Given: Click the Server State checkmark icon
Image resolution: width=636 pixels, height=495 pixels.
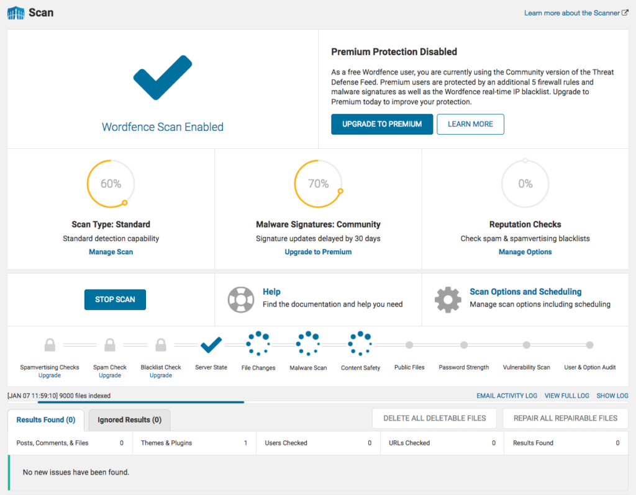Looking at the screenshot, I should (x=211, y=345).
